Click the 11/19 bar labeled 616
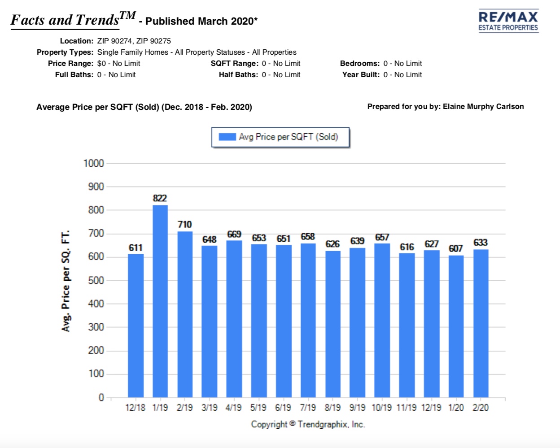The height and width of the screenshot is (448, 560). click(x=407, y=325)
